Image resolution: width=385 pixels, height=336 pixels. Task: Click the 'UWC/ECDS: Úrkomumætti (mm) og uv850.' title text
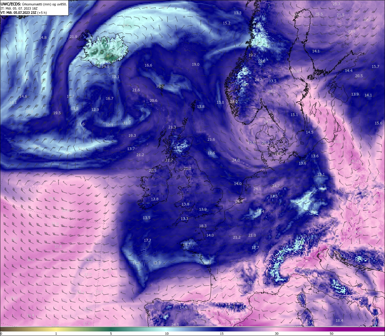[x=34, y=4]
